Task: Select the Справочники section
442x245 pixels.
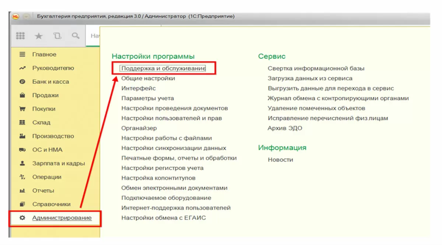Action: (51, 204)
